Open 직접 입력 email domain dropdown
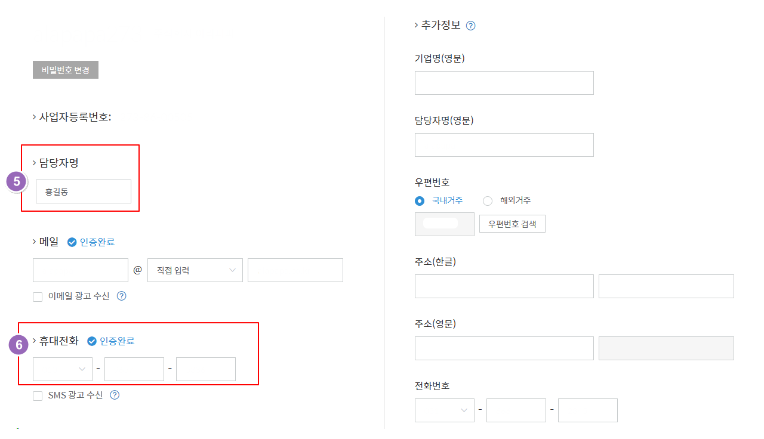The height and width of the screenshot is (439, 764). [x=195, y=270]
